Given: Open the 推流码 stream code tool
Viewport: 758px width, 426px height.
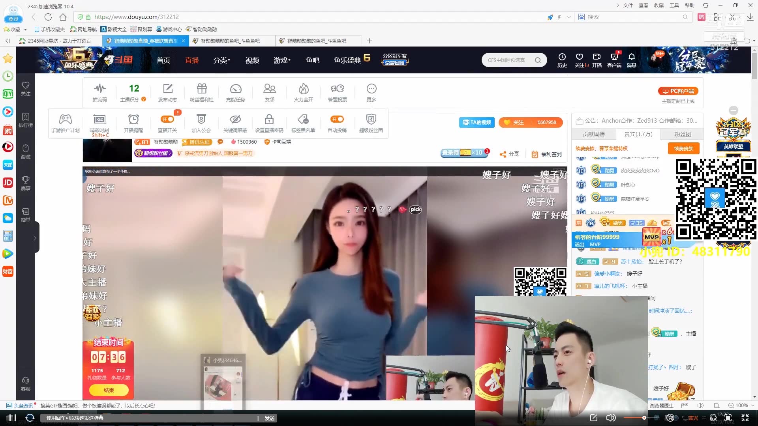Looking at the screenshot, I should pos(99,93).
